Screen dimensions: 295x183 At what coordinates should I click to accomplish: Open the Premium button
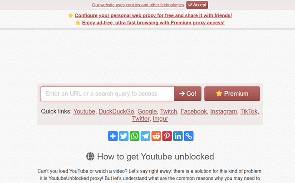[x=232, y=94]
